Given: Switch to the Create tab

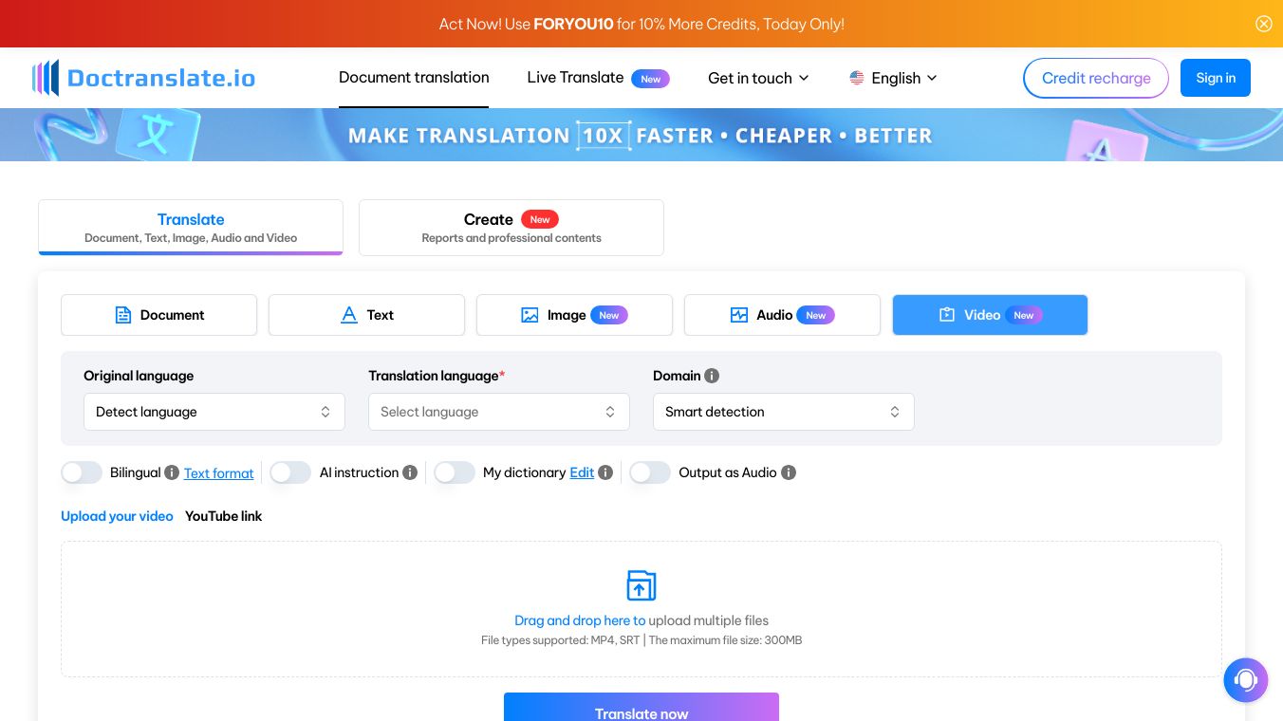Looking at the screenshot, I should pos(511,228).
